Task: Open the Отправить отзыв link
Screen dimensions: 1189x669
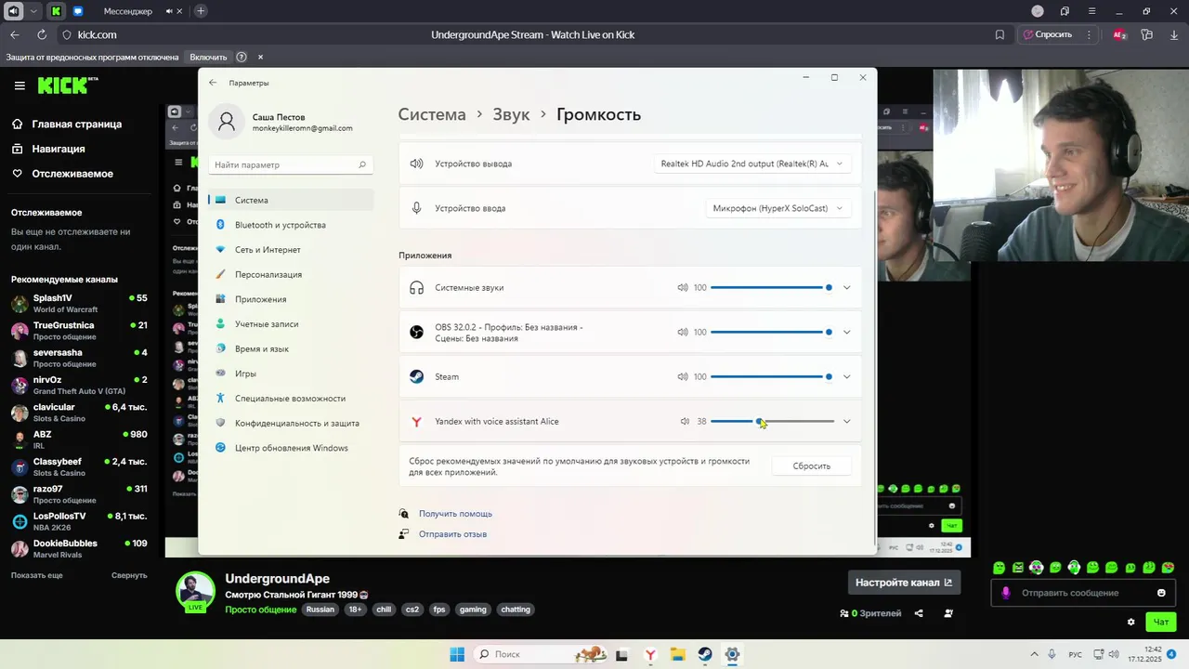Action: 452,534
